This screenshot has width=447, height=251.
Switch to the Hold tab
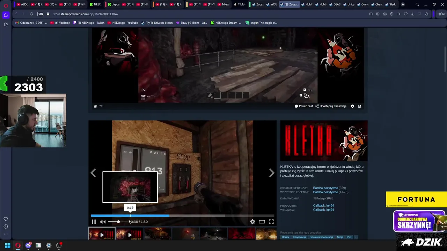coord(306,5)
